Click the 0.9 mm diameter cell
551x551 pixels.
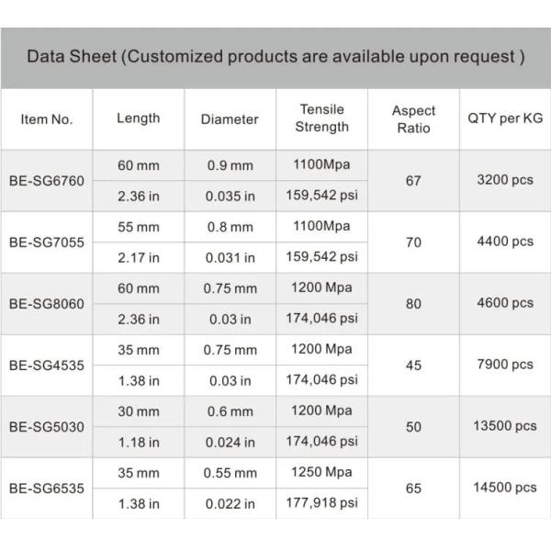tap(230, 166)
